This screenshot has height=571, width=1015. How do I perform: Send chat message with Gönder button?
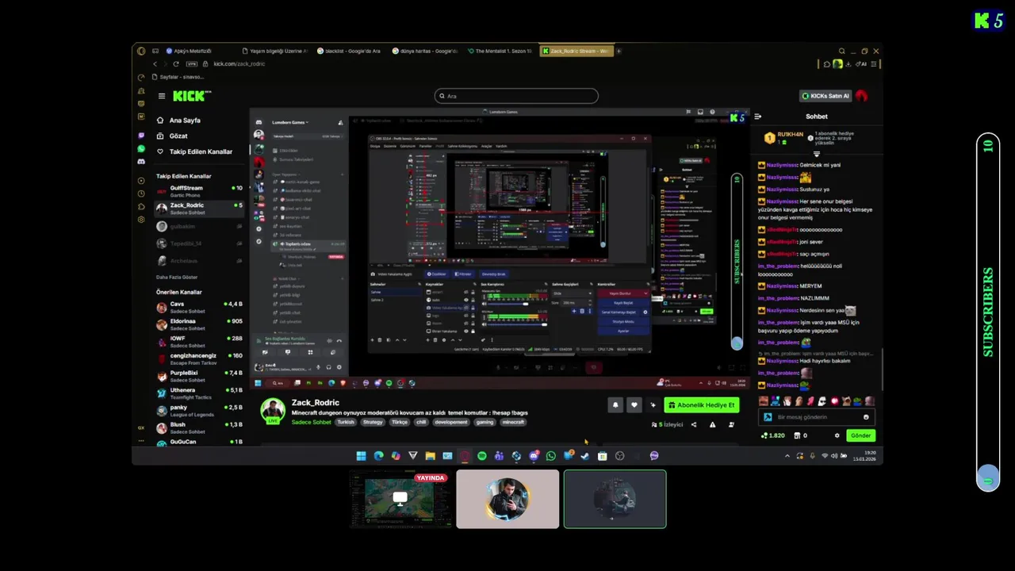860,435
